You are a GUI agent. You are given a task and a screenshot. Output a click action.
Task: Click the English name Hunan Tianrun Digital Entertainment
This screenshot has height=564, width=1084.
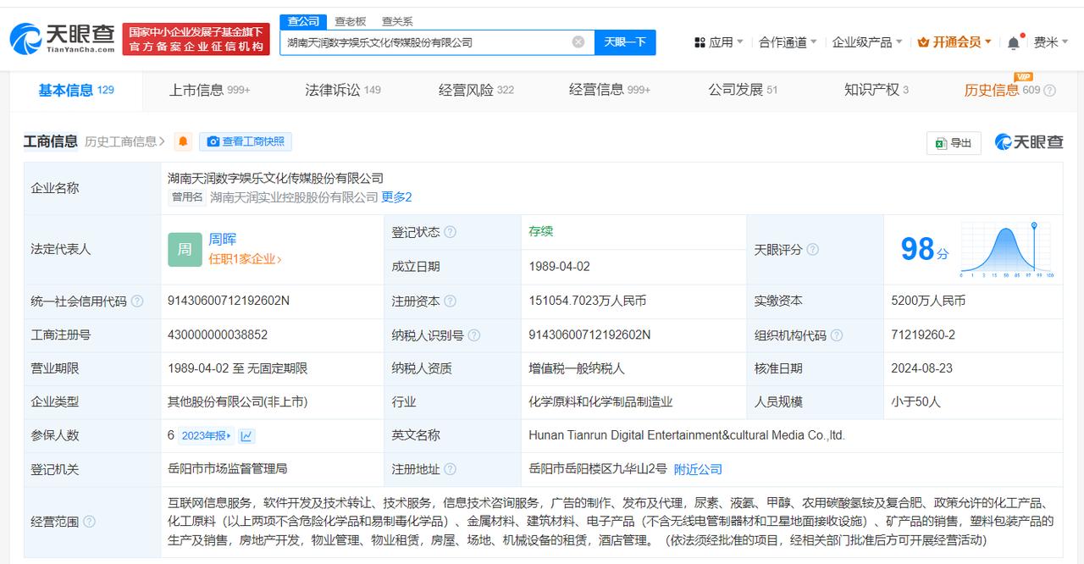687,435
